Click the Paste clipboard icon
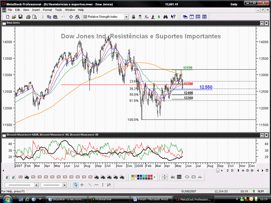The height and width of the screenshot is (203, 271). [x=55, y=17]
